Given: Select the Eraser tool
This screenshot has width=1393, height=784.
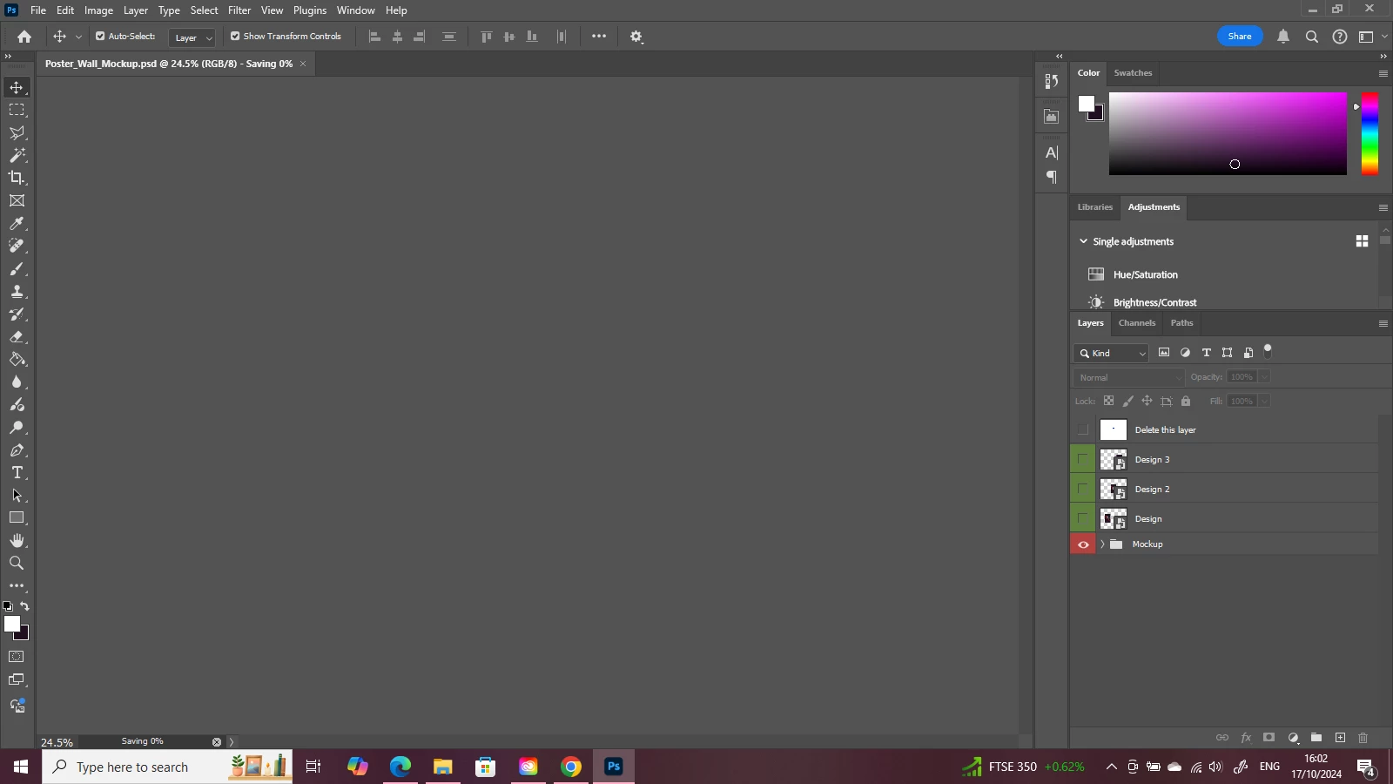Looking at the screenshot, I should tap(17, 336).
